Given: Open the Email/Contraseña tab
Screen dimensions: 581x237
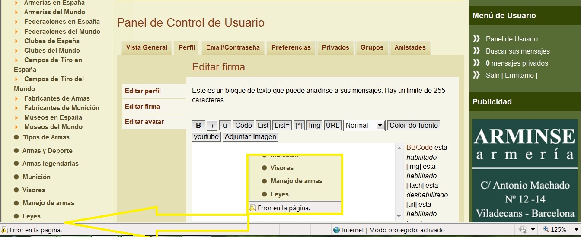Looking at the screenshot, I should [x=233, y=47].
